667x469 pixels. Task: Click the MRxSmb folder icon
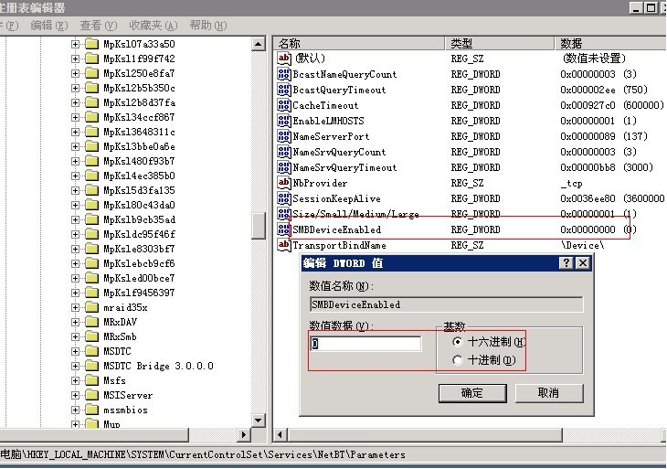click(91, 336)
